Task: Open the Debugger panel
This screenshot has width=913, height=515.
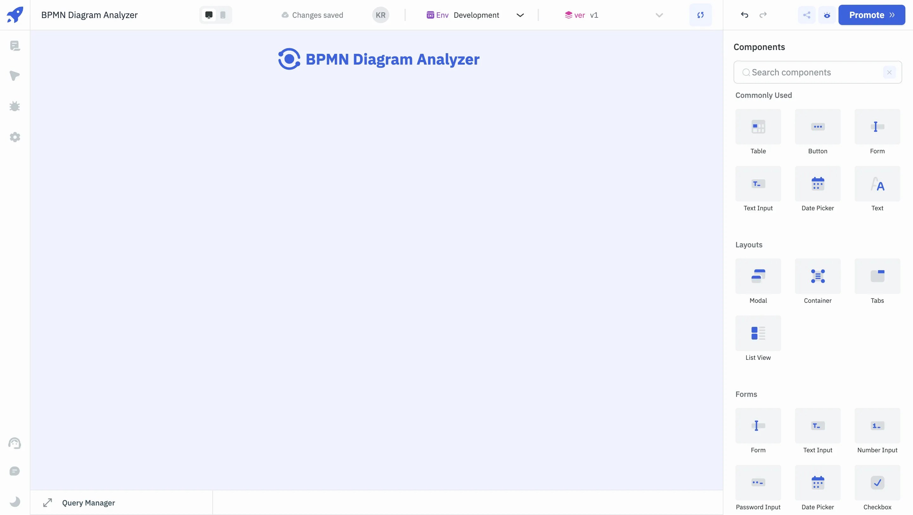Action: pyautogui.click(x=15, y=106)
